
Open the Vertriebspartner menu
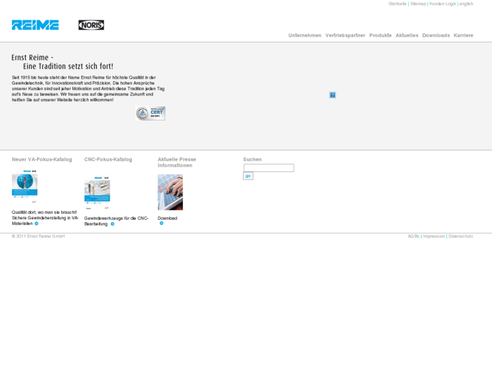coord(345,35)
